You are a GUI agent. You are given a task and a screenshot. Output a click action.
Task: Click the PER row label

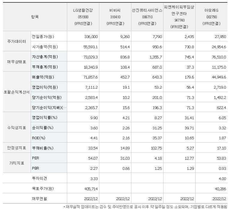pos(35,158)
